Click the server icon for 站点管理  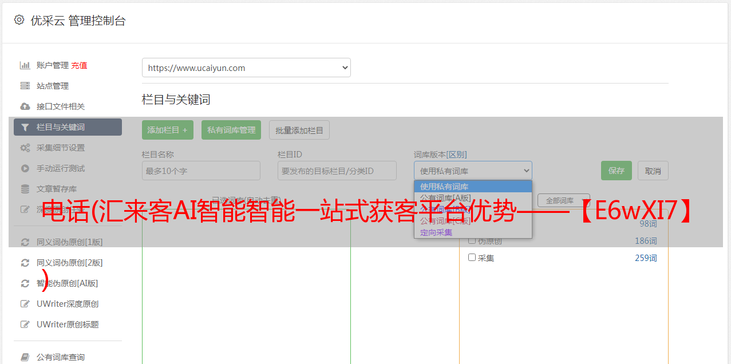25,86
